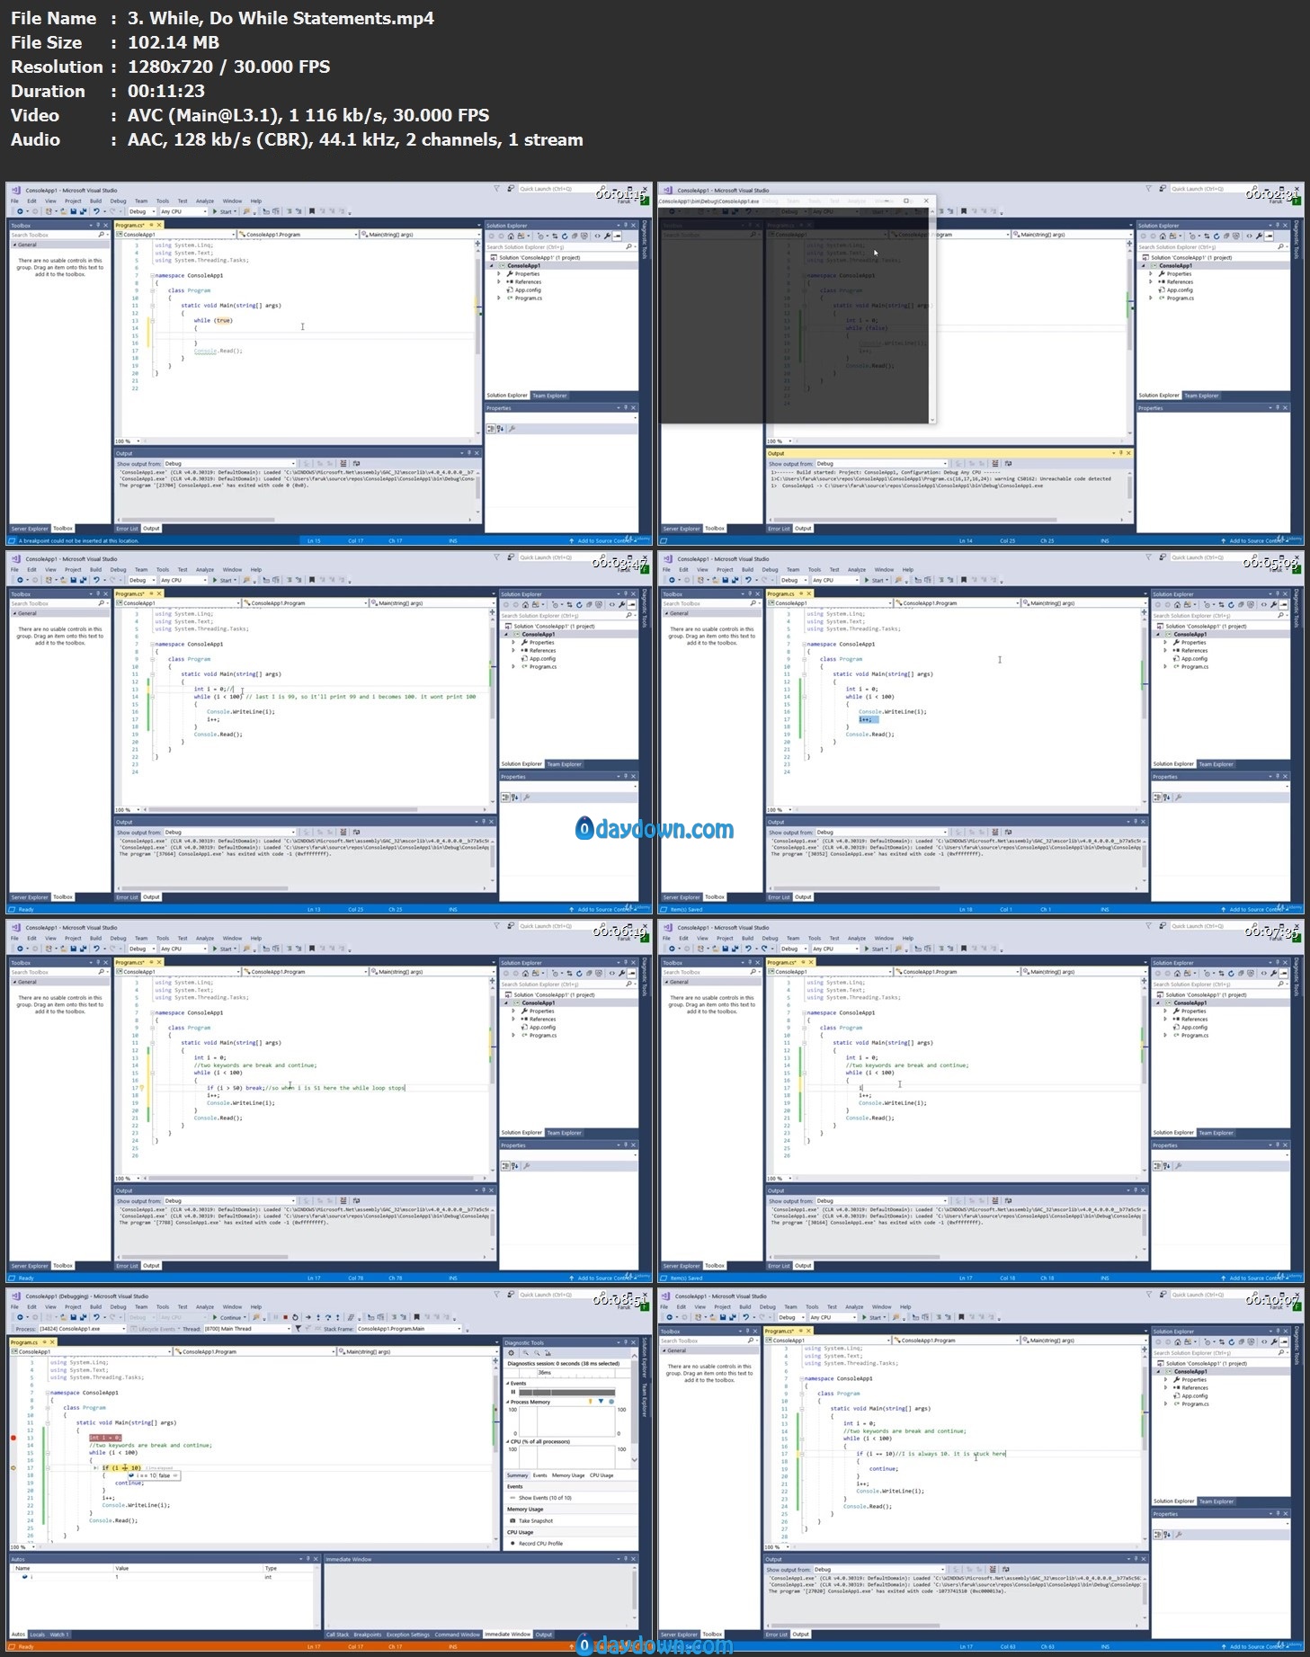Image resolution: width=1310 pixels, height=1657 pixels.
Task: Click the lightbulb on line 17 in 00:06:19 frame
Action: 141,1088
